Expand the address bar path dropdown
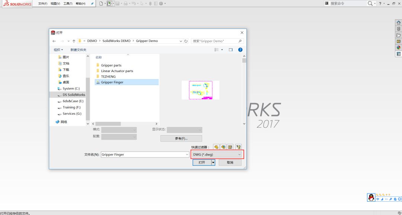This screenshot has height=215, width=402. [x=181, y=41]
